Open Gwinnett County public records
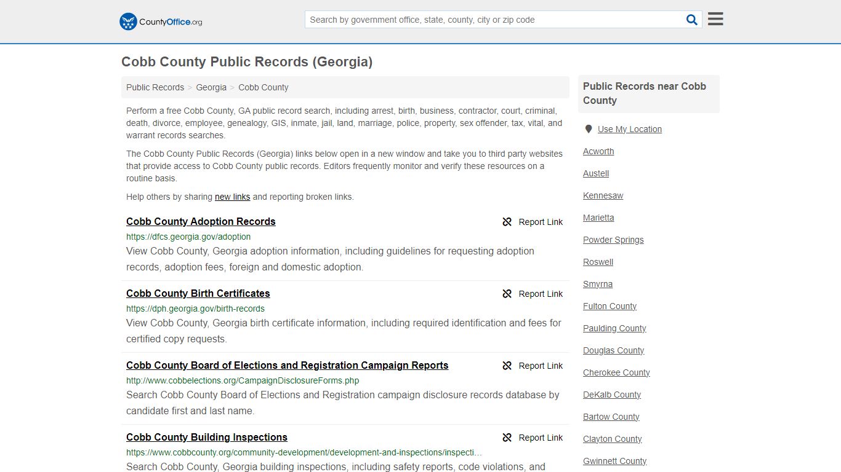The width and height of the screenshot is (841, 472). [x=615, y=461]
